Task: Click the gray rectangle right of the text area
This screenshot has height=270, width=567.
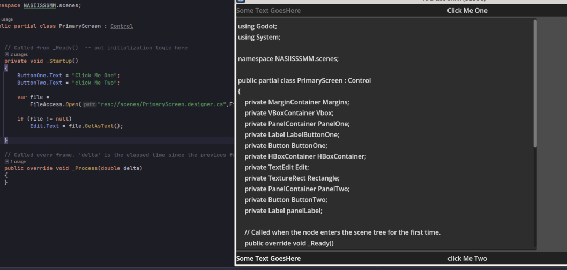Action: click(x=552, y=134)
